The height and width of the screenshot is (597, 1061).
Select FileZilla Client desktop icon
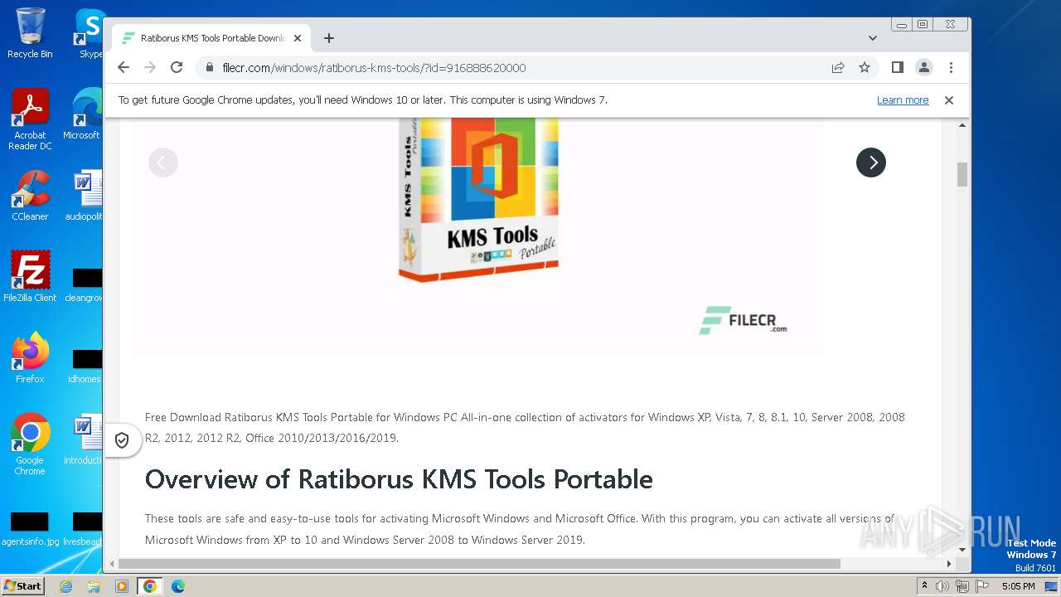point(30,276)
